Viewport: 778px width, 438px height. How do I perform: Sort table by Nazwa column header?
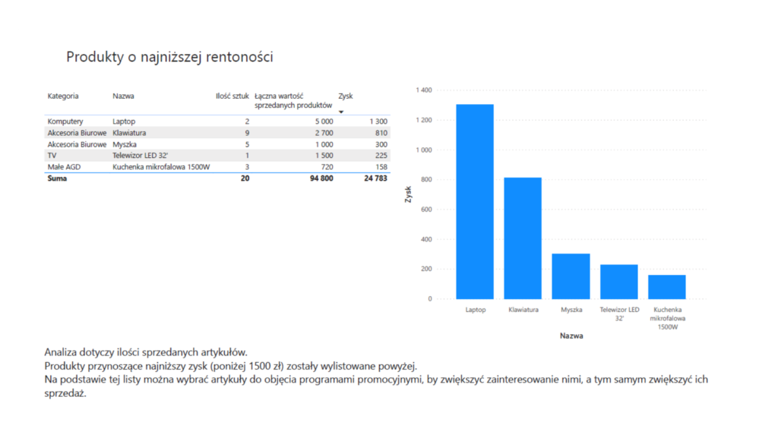click(123, 96)
